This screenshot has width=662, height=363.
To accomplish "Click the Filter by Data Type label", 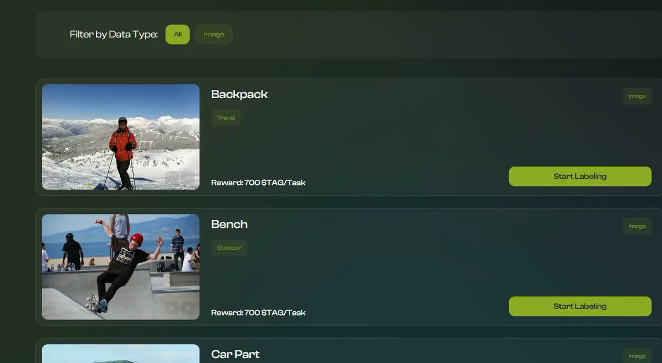I will click(114, 34).
